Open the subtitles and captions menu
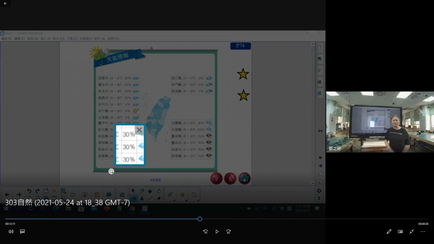The width and height of the screenshot is (434, 244). point(23,232)
